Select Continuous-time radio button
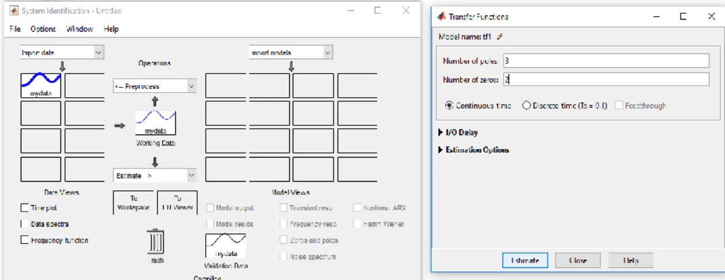 (x=449, y=106)
